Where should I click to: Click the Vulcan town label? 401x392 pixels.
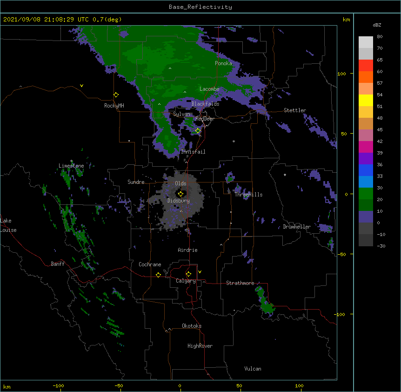click(x=253, y=369)
